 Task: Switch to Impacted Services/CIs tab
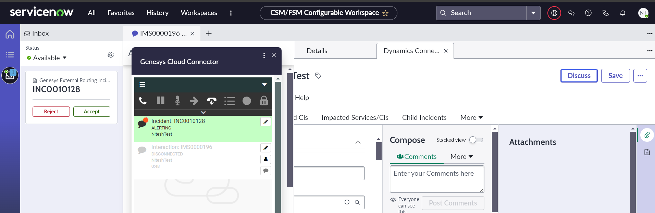(x=355, y=117)
